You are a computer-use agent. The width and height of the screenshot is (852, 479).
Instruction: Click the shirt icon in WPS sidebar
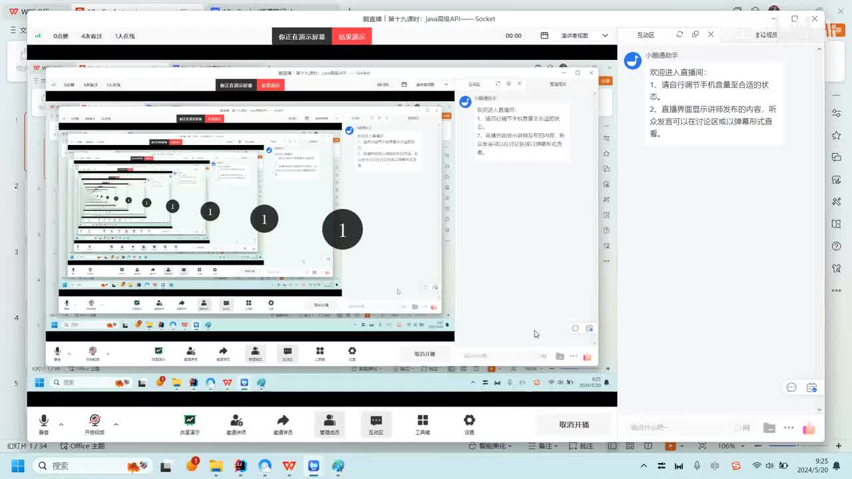(x=837, y=269)
